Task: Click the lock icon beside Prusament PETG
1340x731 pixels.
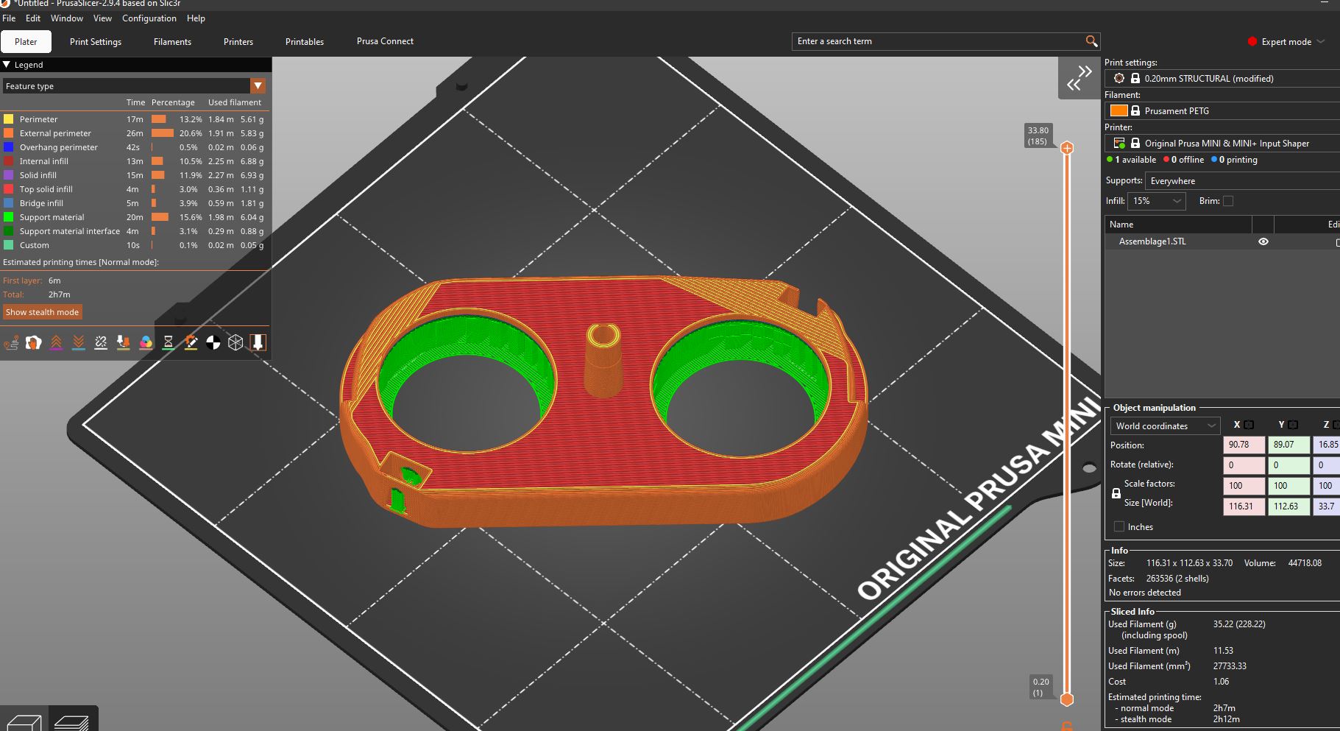Action: click(1135, 110)
